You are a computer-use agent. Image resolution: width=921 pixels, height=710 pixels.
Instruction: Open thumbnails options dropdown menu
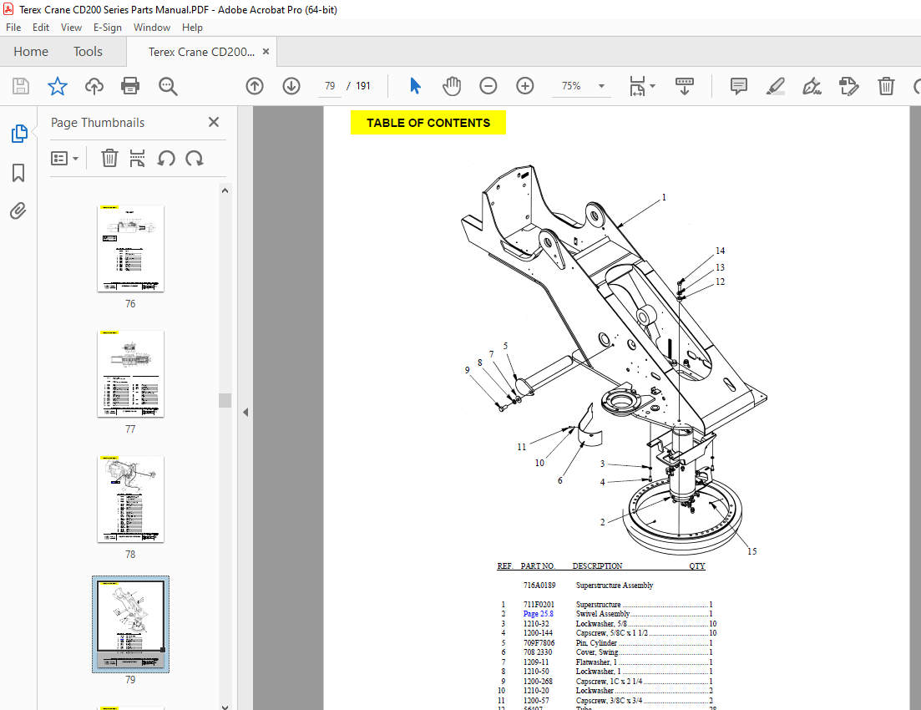coord(64,158)
